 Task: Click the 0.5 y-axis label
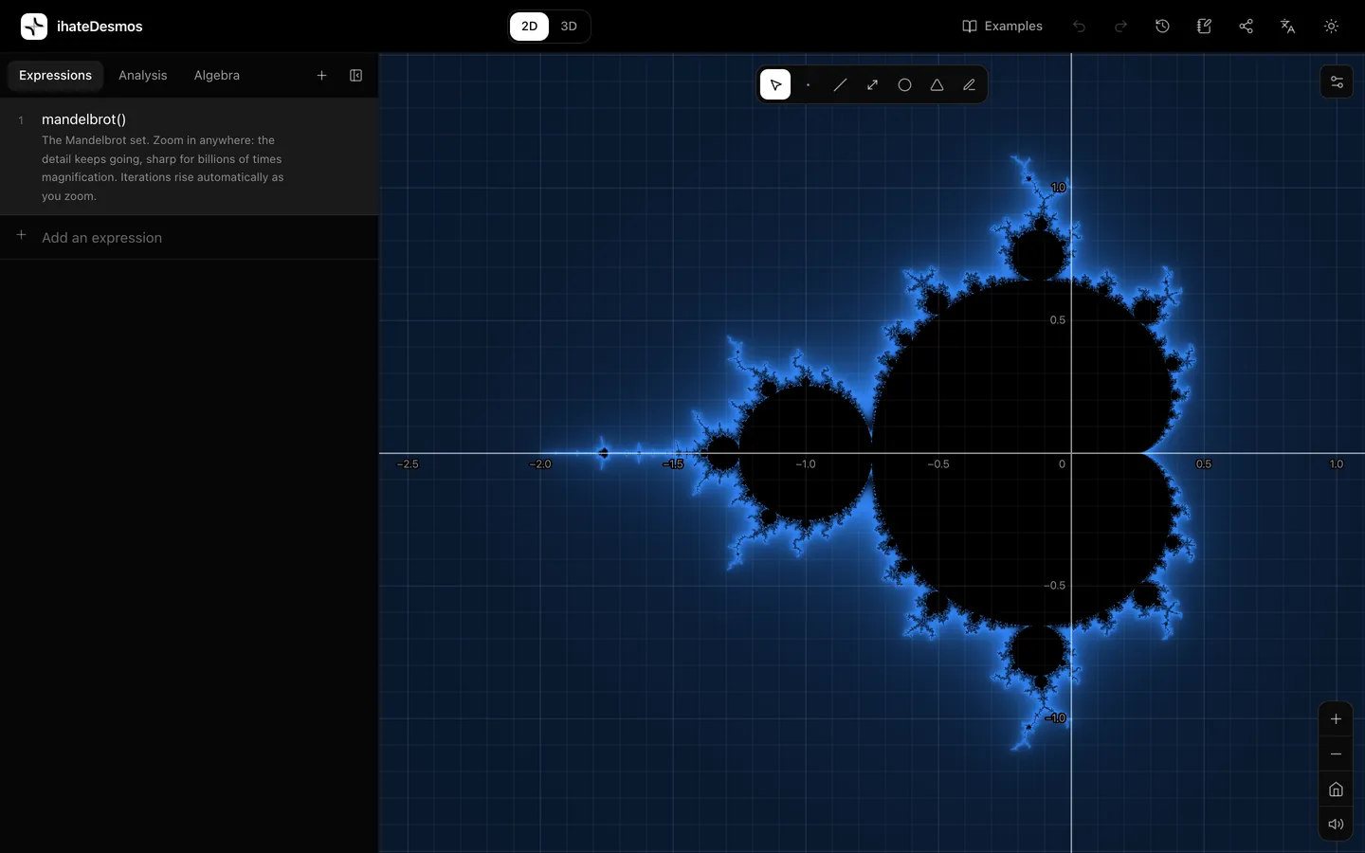[1058, 320]
